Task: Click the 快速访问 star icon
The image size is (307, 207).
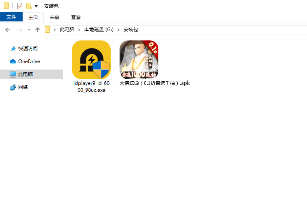Action: (x=13, y=49)
